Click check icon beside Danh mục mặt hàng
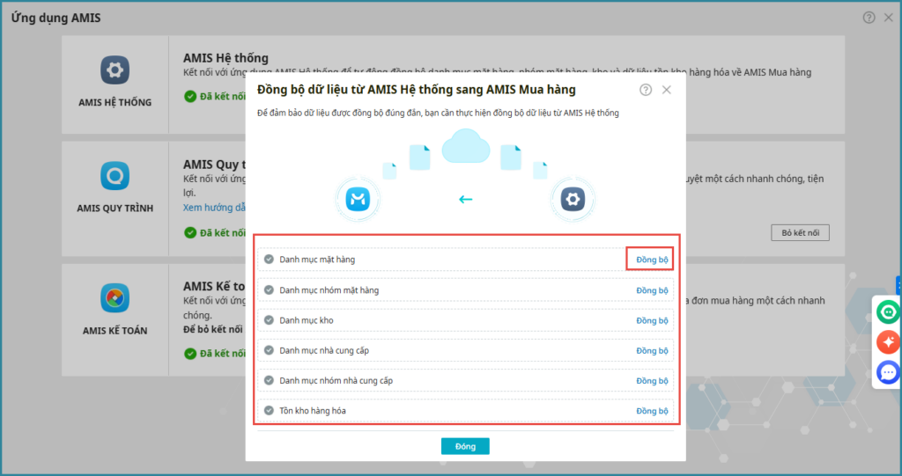 pyautogui.click(x=269, y=260)
